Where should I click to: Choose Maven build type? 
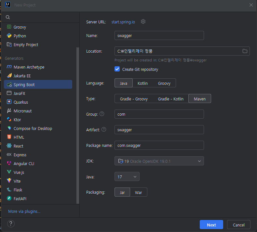(x=200, y=98)
